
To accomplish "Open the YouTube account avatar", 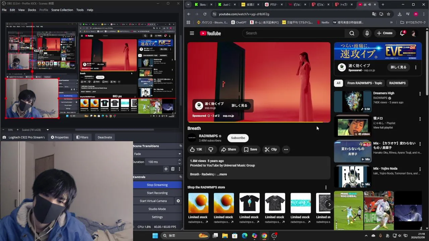I will (x=414, y=33).
